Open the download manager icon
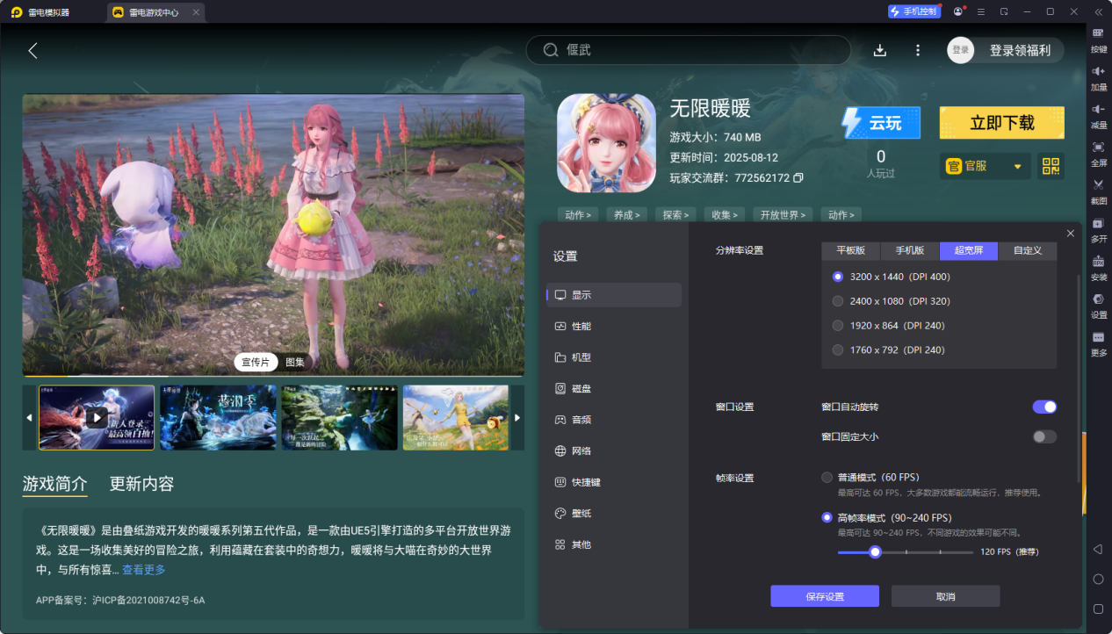 point(880,50)
